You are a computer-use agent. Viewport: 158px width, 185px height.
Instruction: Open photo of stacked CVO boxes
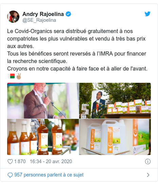[x=115, y=101]
